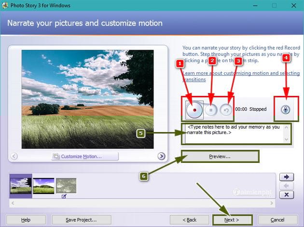This screenshot has height=227, width=304.
Task: Move picture left in filmstrip
Action: 287,186
